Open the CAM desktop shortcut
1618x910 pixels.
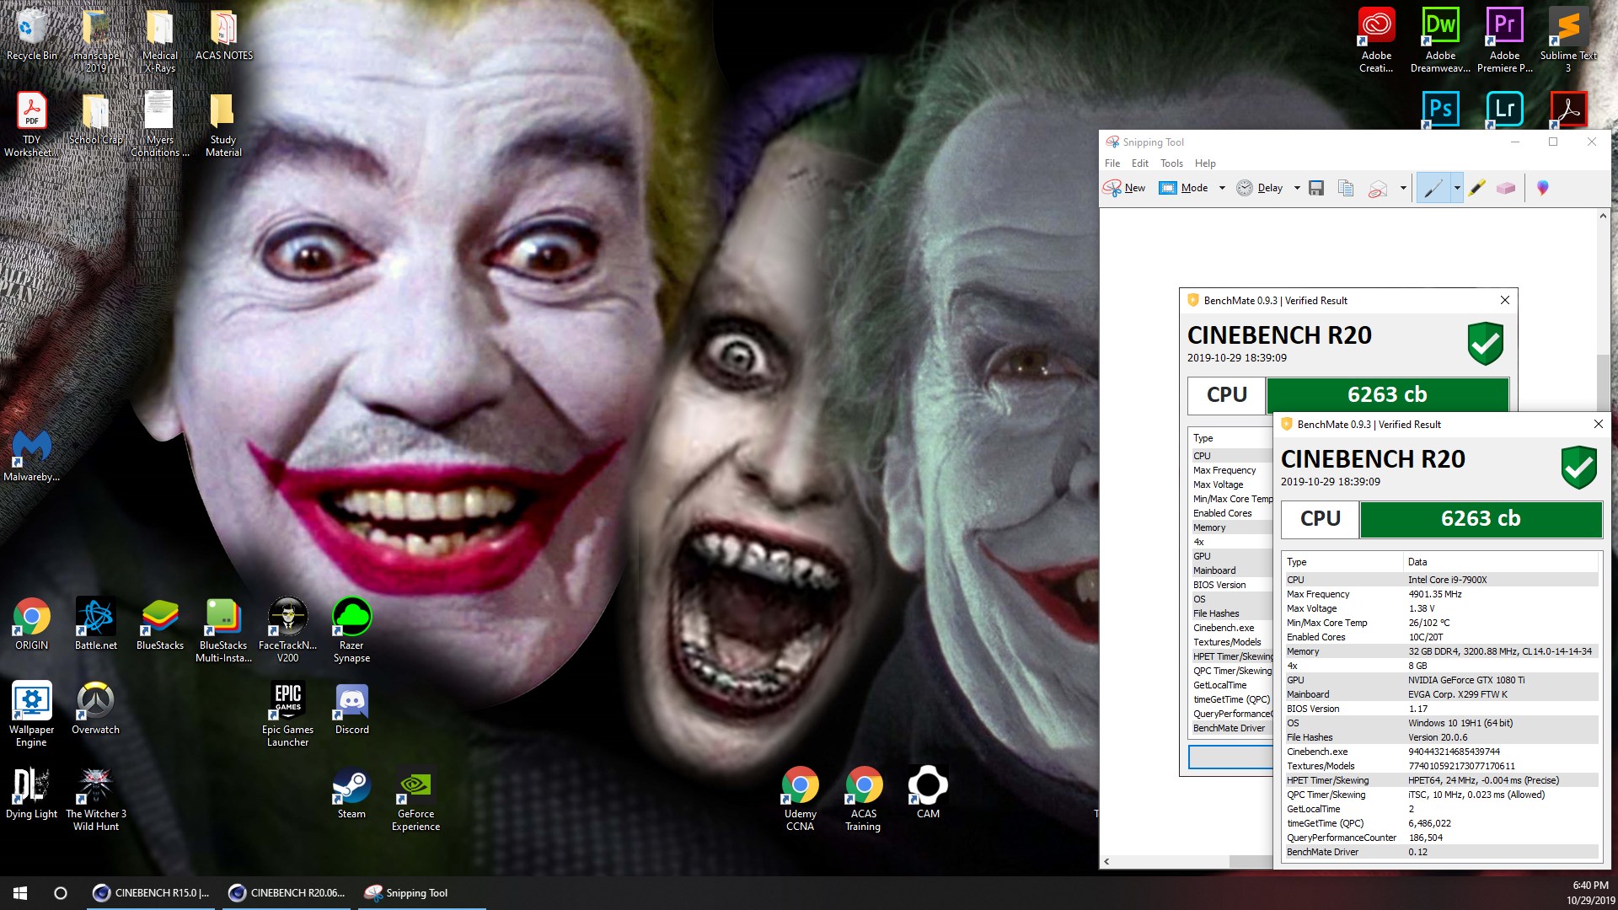point(928,793)
